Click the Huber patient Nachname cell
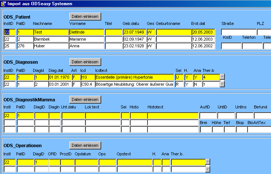Image resolution: width=271 pixels, height=174 pixels. 50,46
